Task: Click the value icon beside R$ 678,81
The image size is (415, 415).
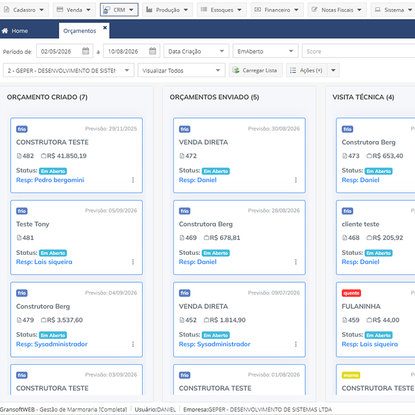Action: 206,238
